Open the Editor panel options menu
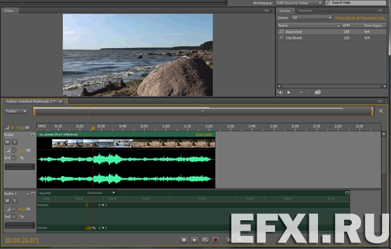The width and height of the screenshot is (391, 249). (380, 101)
